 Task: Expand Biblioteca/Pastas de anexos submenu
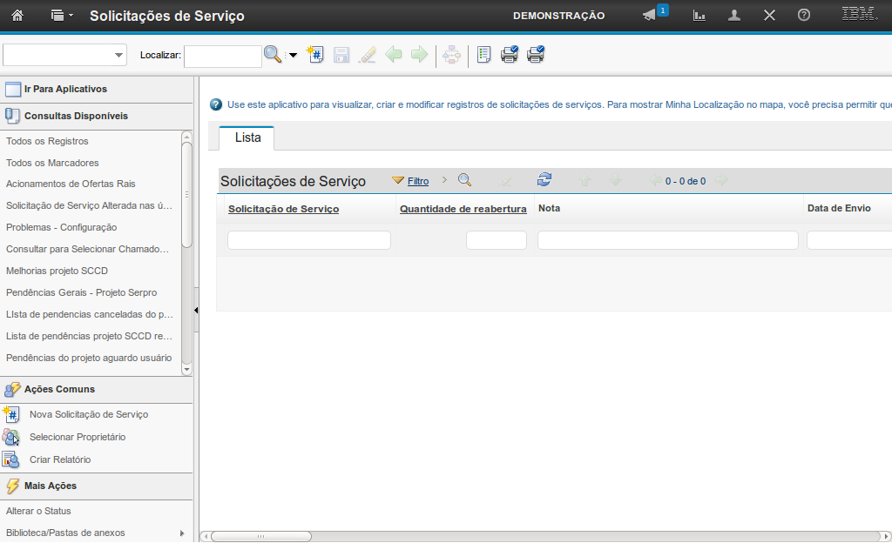[x=182, y=533]
